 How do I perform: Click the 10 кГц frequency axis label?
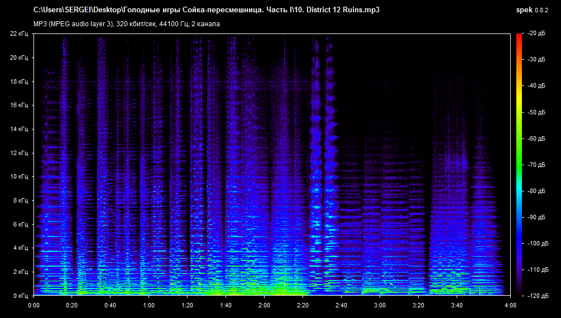tap(20, 176)
